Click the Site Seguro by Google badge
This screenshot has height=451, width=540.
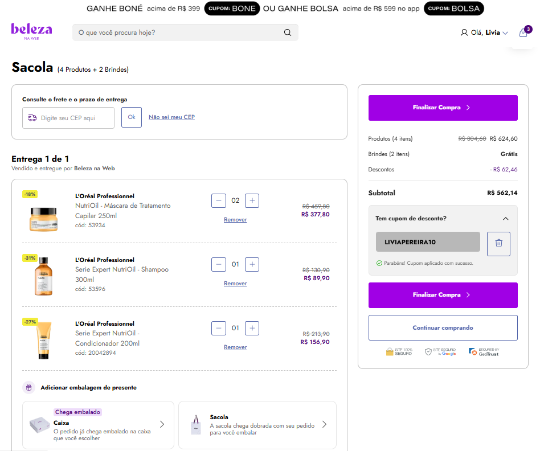[440, 351]
